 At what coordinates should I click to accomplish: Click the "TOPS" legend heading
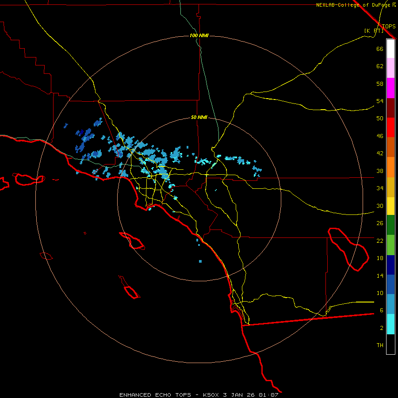click(389, 26)
